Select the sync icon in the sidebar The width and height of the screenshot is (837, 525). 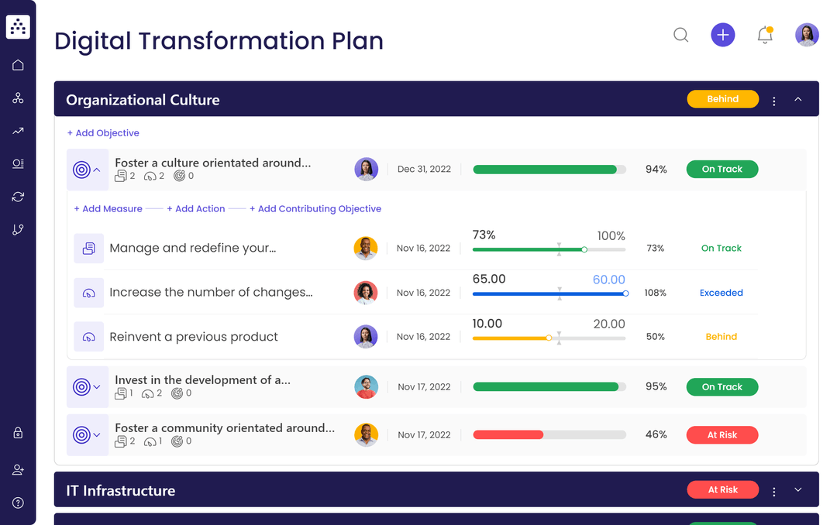18,197
